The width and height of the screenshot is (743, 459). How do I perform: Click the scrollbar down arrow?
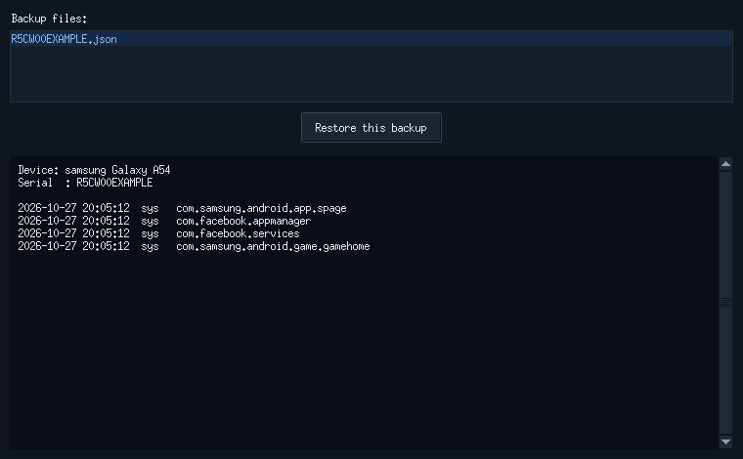(x=725, y=441)
